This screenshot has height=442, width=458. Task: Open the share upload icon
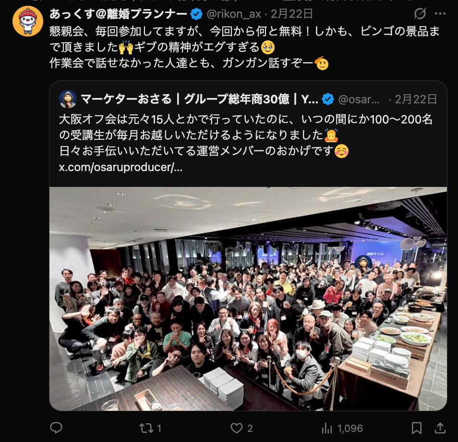pos(440,428)
